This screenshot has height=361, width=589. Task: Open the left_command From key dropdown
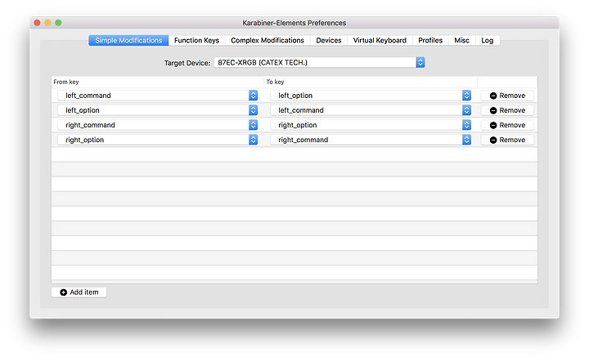point(157,96)
